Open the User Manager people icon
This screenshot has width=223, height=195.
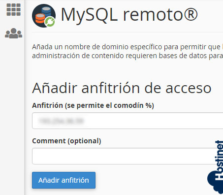pyautogui.click(x=13, y=33)
